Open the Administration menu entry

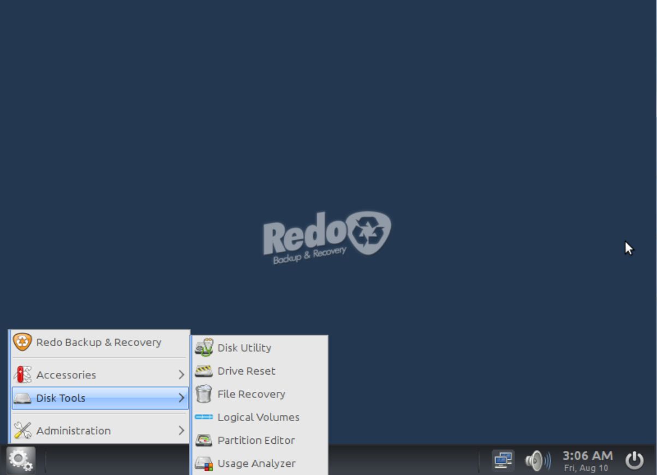click(x=100, y=430)
